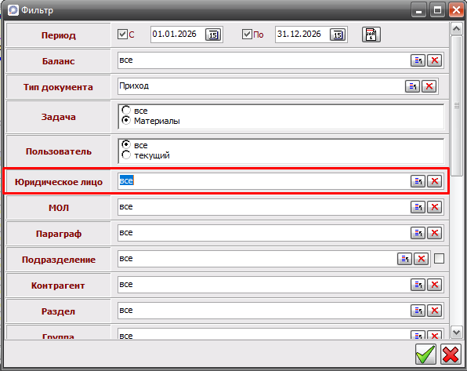The height and width of the screenshot is (371, 467).
Task: Uncheck the period start С checkbox
Action: tap(122, 35)
